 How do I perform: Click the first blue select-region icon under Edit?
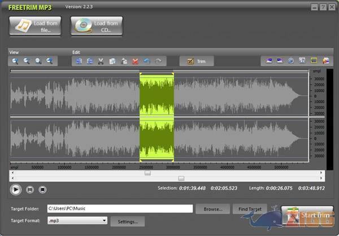[x=79, y=61]
